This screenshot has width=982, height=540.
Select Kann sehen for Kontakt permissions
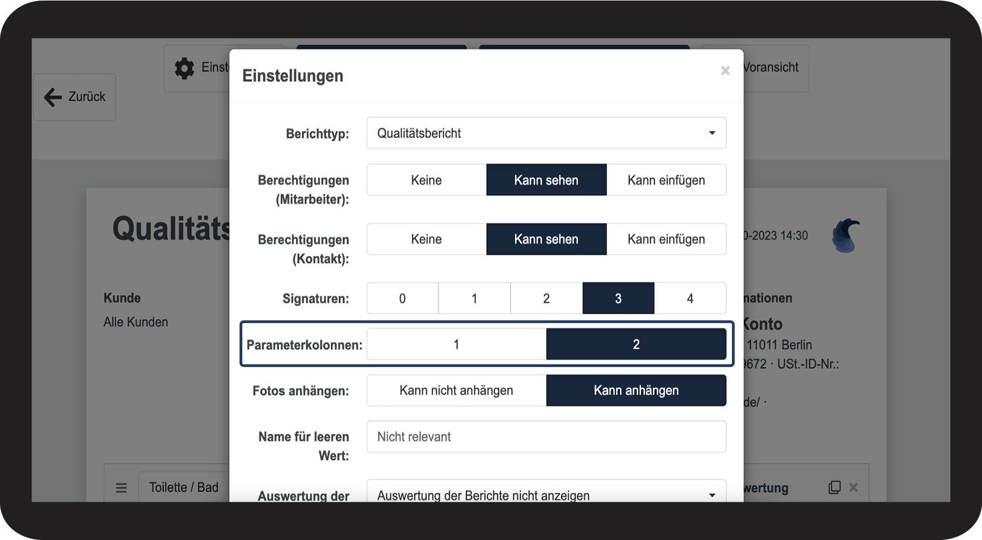tap(546, 239)
